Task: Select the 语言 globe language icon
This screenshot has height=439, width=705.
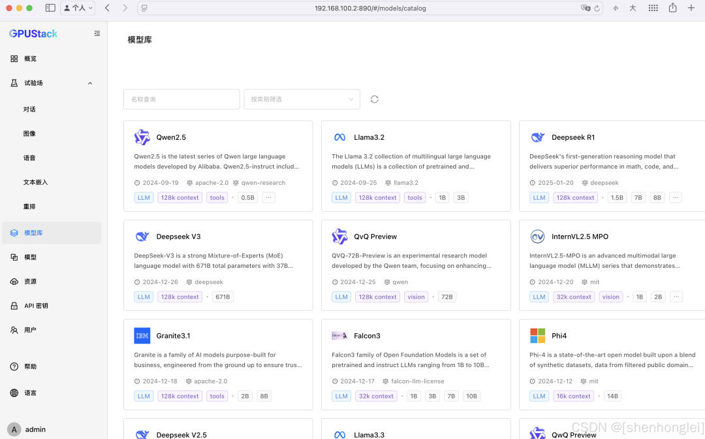Action: 14,393
